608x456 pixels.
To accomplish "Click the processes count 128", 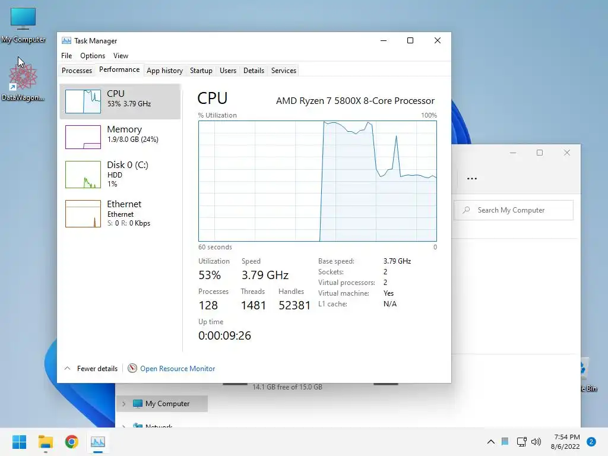I will [208, 305].
